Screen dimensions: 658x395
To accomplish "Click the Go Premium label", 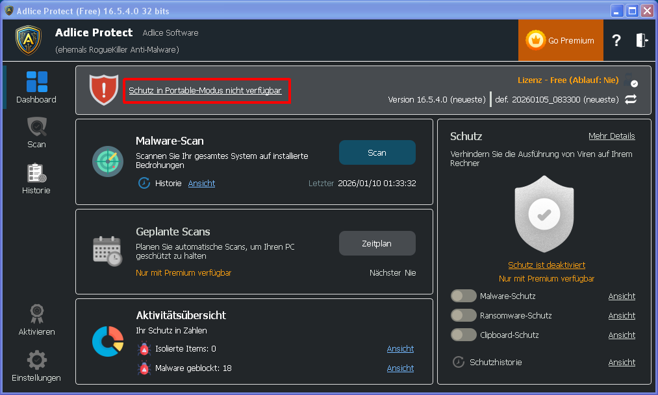I will point(571,41).
